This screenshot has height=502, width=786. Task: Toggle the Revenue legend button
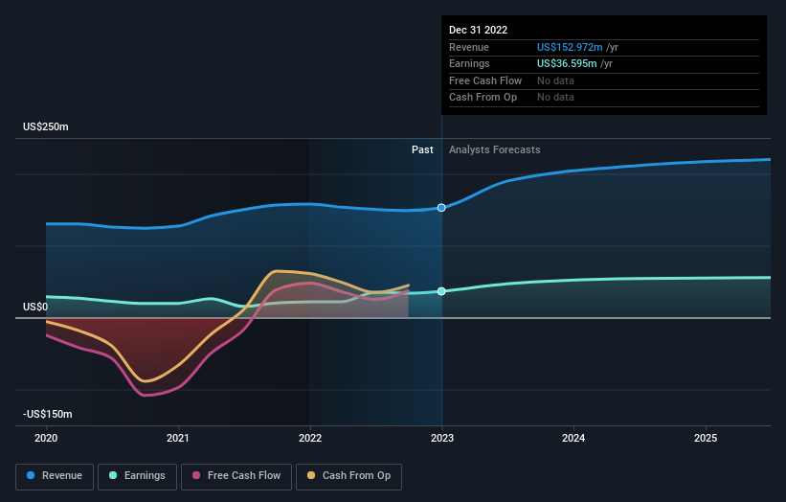pos(55,476)
